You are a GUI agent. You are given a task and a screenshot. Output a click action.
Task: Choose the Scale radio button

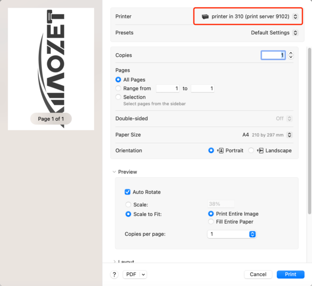pos(129,205)
